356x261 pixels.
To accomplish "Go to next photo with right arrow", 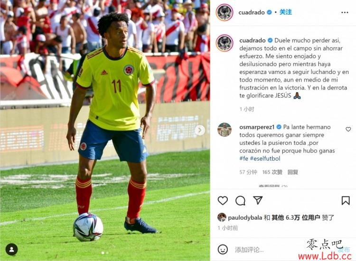I will click(x=200, y=130).
